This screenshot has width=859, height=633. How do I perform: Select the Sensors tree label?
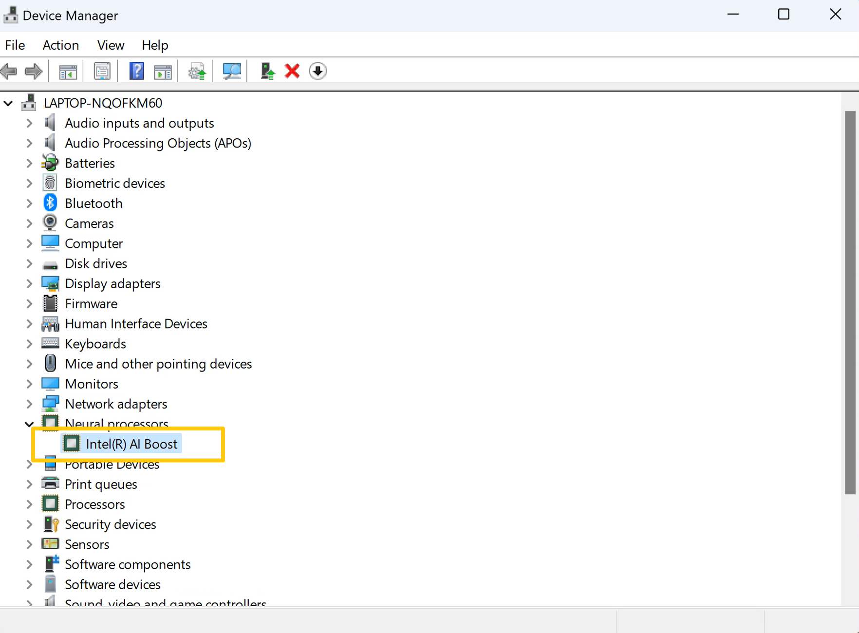coord(87,544)
